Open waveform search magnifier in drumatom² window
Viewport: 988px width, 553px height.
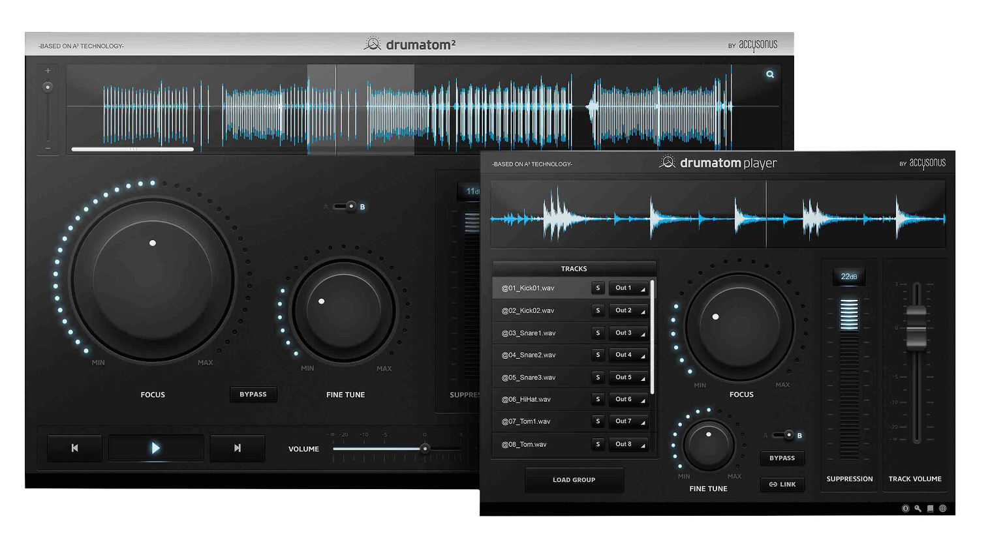pyautogui.click(x=770, y=74)
